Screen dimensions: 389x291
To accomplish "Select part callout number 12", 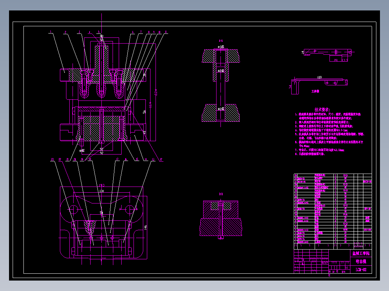I will click(161, 160).
